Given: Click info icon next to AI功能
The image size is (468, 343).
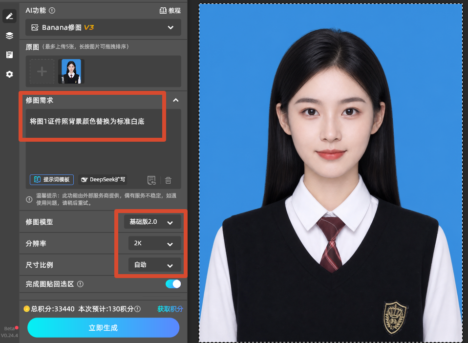Looking at the screenshot, I should point(52,11).
